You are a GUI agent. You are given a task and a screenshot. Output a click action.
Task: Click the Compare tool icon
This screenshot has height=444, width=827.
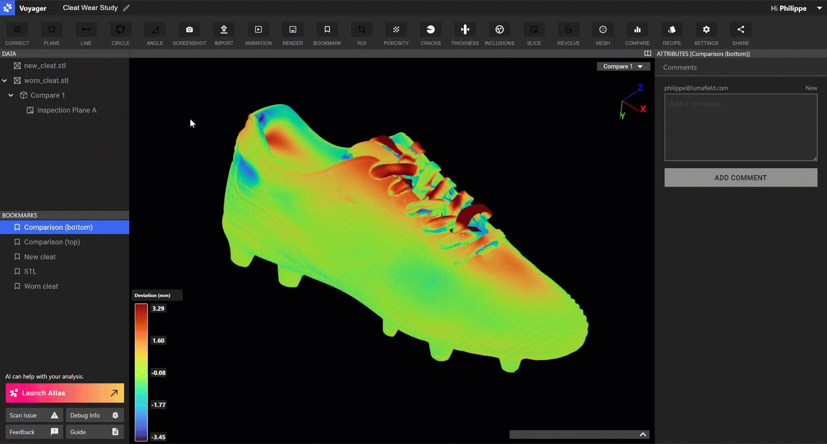[x=637, y=30]
